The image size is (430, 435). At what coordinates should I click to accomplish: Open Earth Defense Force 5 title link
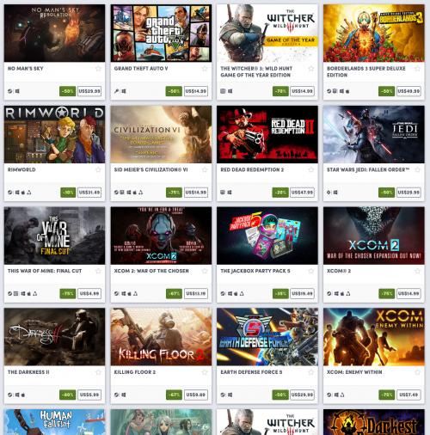point(251,372)
